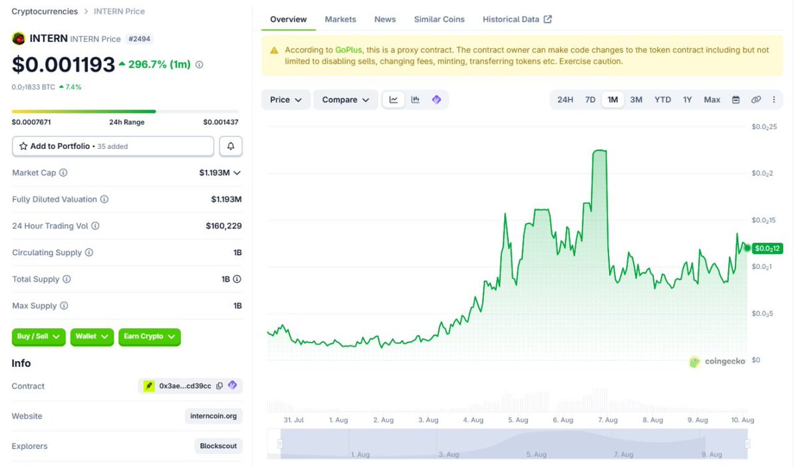This screenshot has height=467, width=798.
Task: Click the chart share link icon
Action: click(756, 100)
